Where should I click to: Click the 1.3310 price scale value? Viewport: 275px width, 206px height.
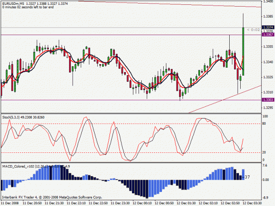(x=268, y=92)
